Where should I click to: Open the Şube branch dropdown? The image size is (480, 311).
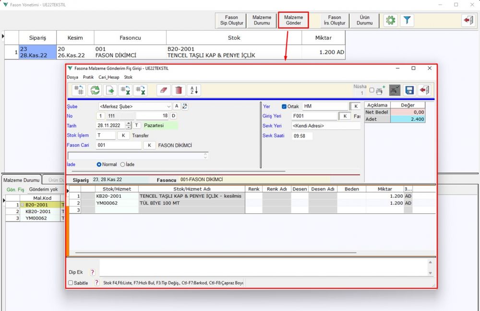(168, 106)
